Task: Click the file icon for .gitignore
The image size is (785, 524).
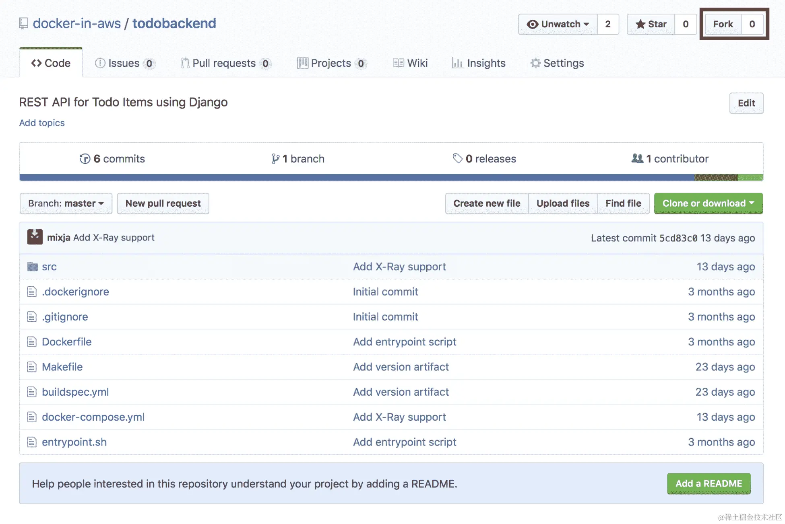Action: (32, 317)
